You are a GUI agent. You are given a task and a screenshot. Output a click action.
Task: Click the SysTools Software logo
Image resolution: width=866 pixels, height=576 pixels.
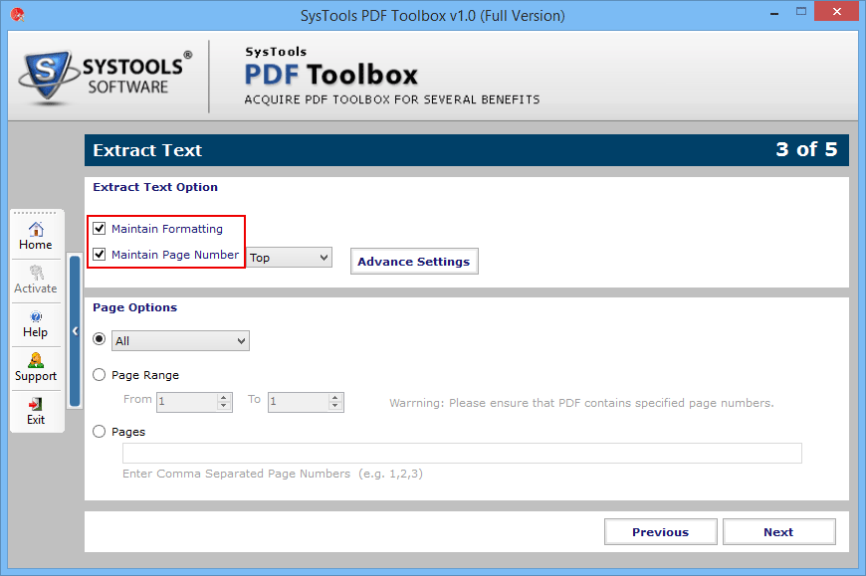tap(102, 76)
